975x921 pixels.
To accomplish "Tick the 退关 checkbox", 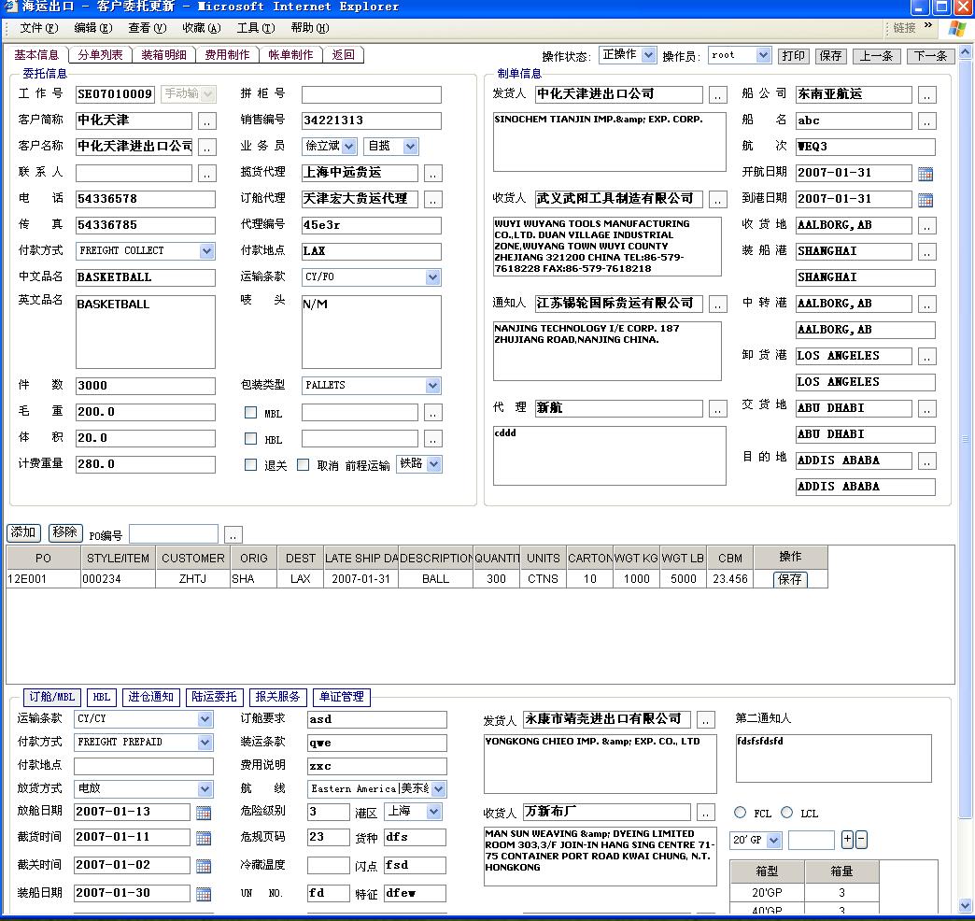I will [x=250, y=464].
